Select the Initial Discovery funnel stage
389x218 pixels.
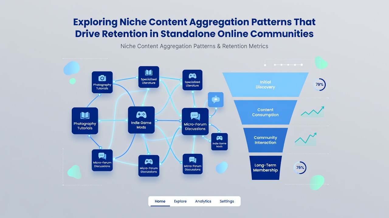click(x=265, y=84)
